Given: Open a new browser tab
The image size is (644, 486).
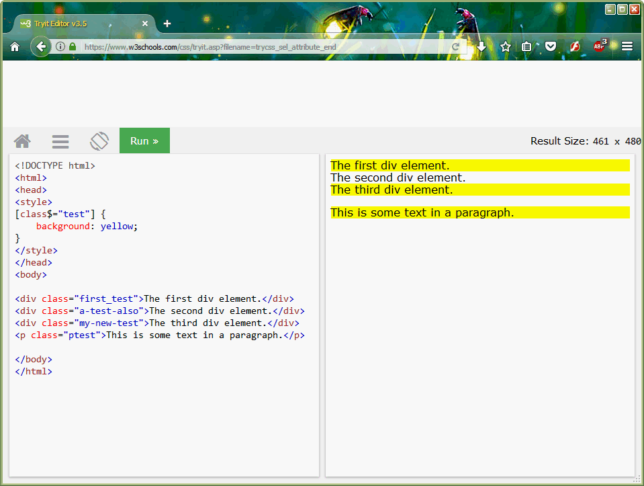Looking at the screenshot, I should (x=167, y=22).
